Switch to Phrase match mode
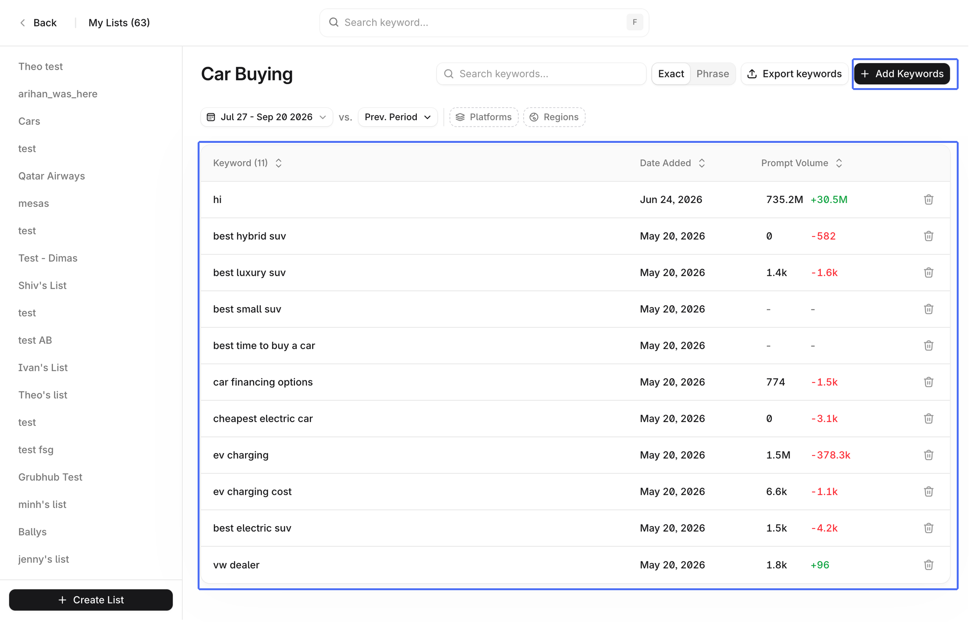969x622 pixels. click(712, 74)
